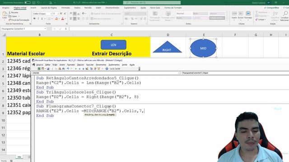Open the VBA editor Executar menu
289x162 pixels.
90,65
